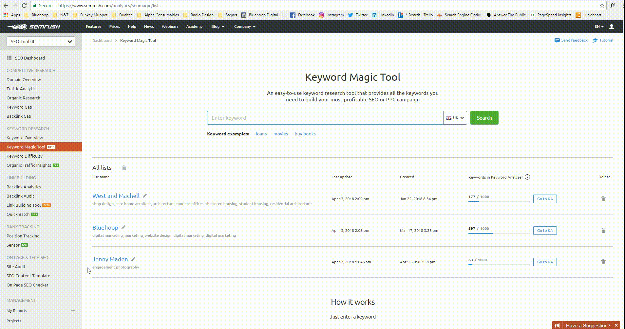The image size is (625, 329).
Task: Open the EN language selector
Action: click(599, 26)
